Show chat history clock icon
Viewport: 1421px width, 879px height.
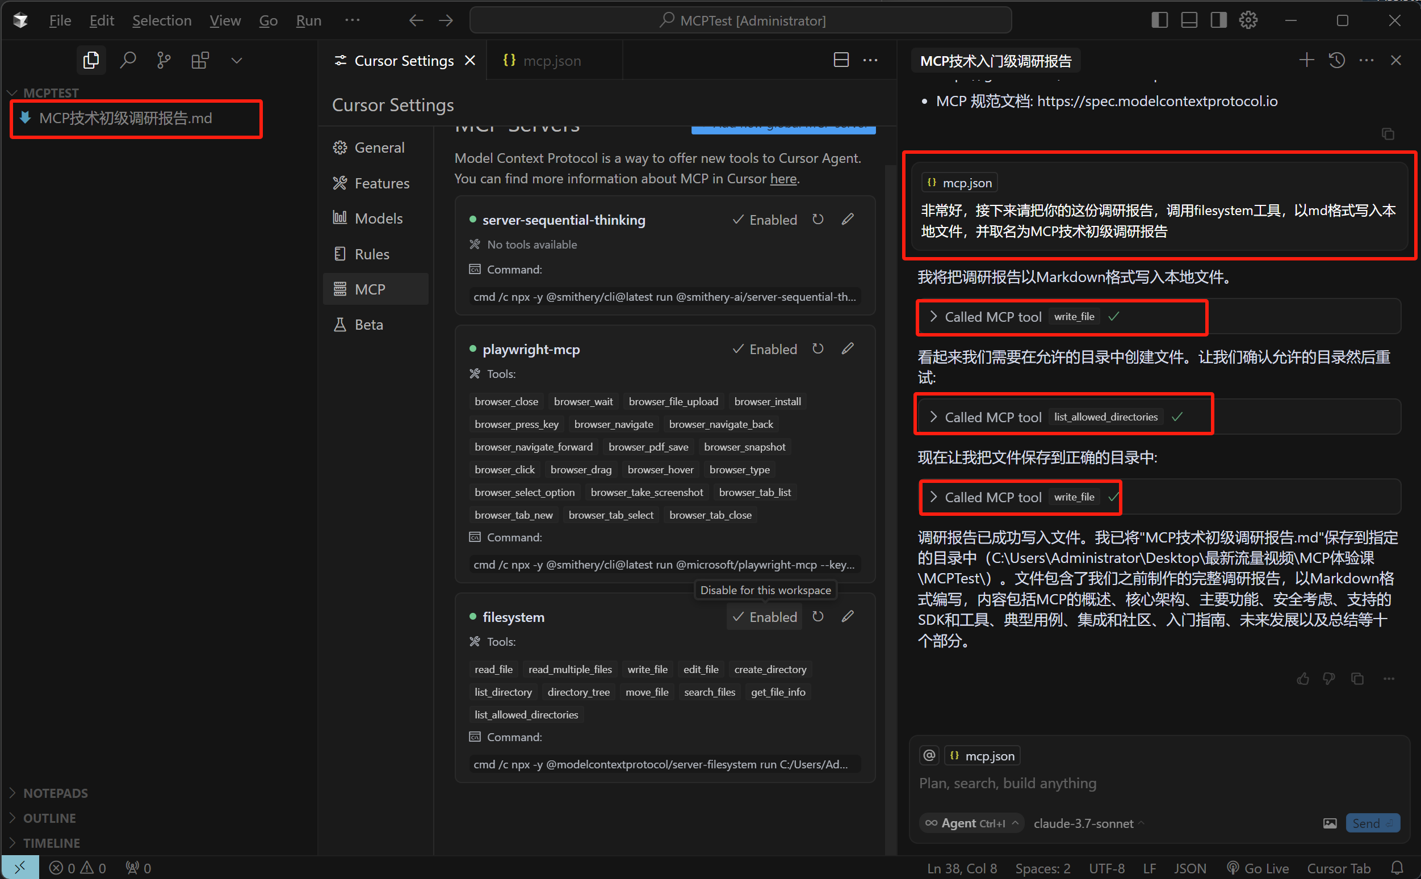click(1336, 60)
